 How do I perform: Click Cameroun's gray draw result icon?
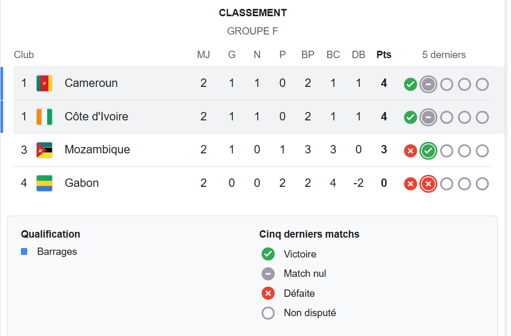(428, 84)
